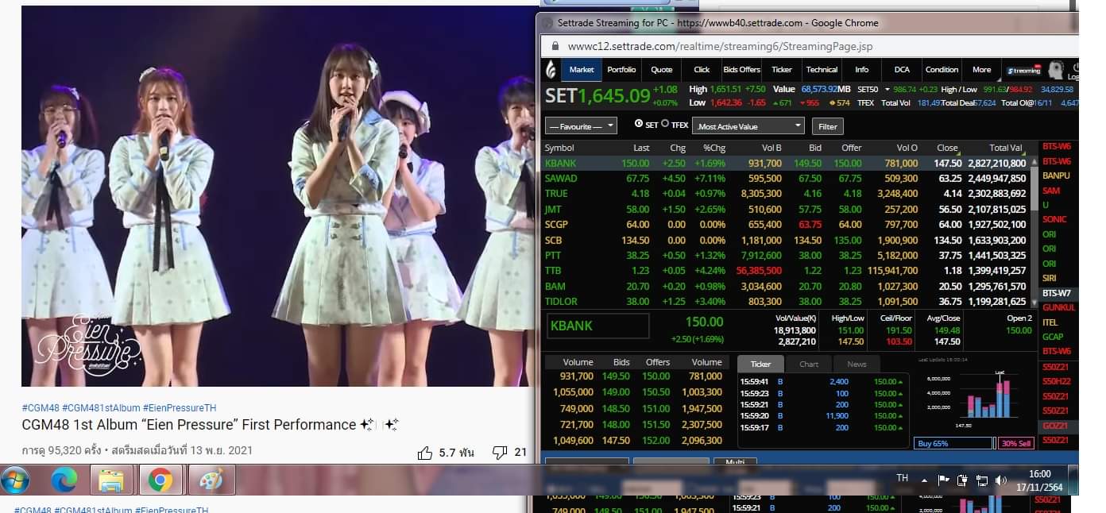Open the Click menu tab
The height and width of the screenshot is (513, 1106).
(702, 70)
